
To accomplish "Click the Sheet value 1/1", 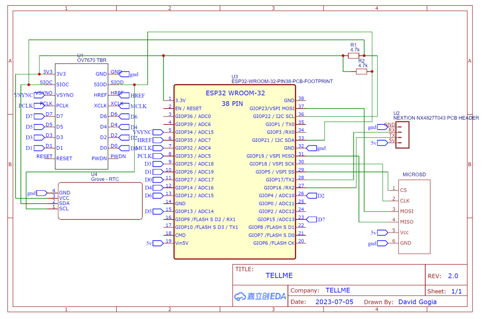I will (456, 291).
